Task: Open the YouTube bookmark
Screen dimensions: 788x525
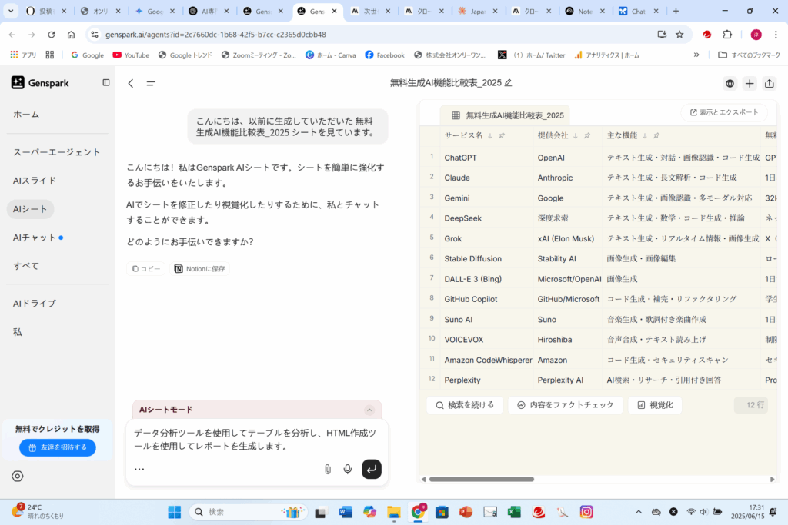Action: (x=131, y=55)
